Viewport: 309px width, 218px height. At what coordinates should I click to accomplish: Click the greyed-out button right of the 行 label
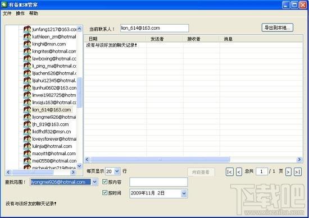201,172
